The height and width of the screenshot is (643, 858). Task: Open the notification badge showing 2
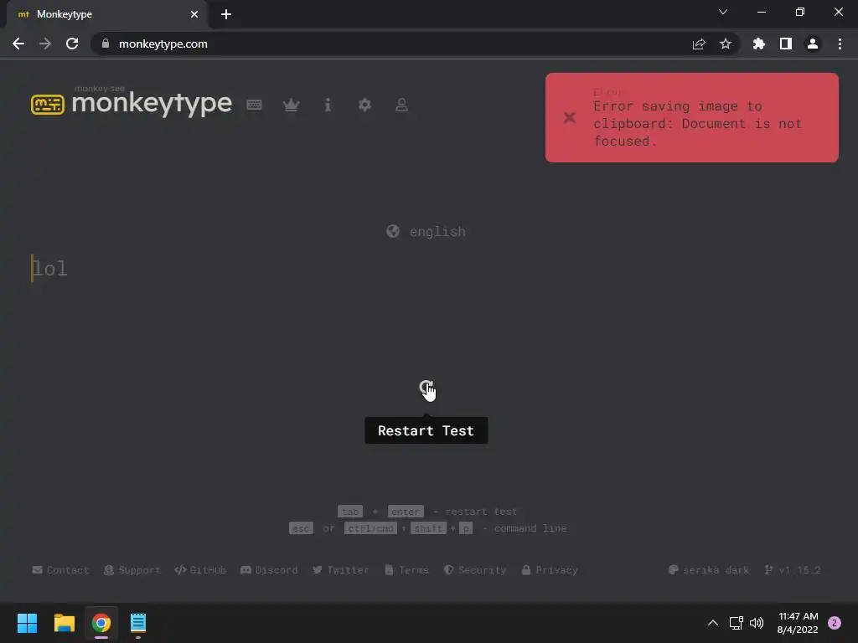(835, 623)
